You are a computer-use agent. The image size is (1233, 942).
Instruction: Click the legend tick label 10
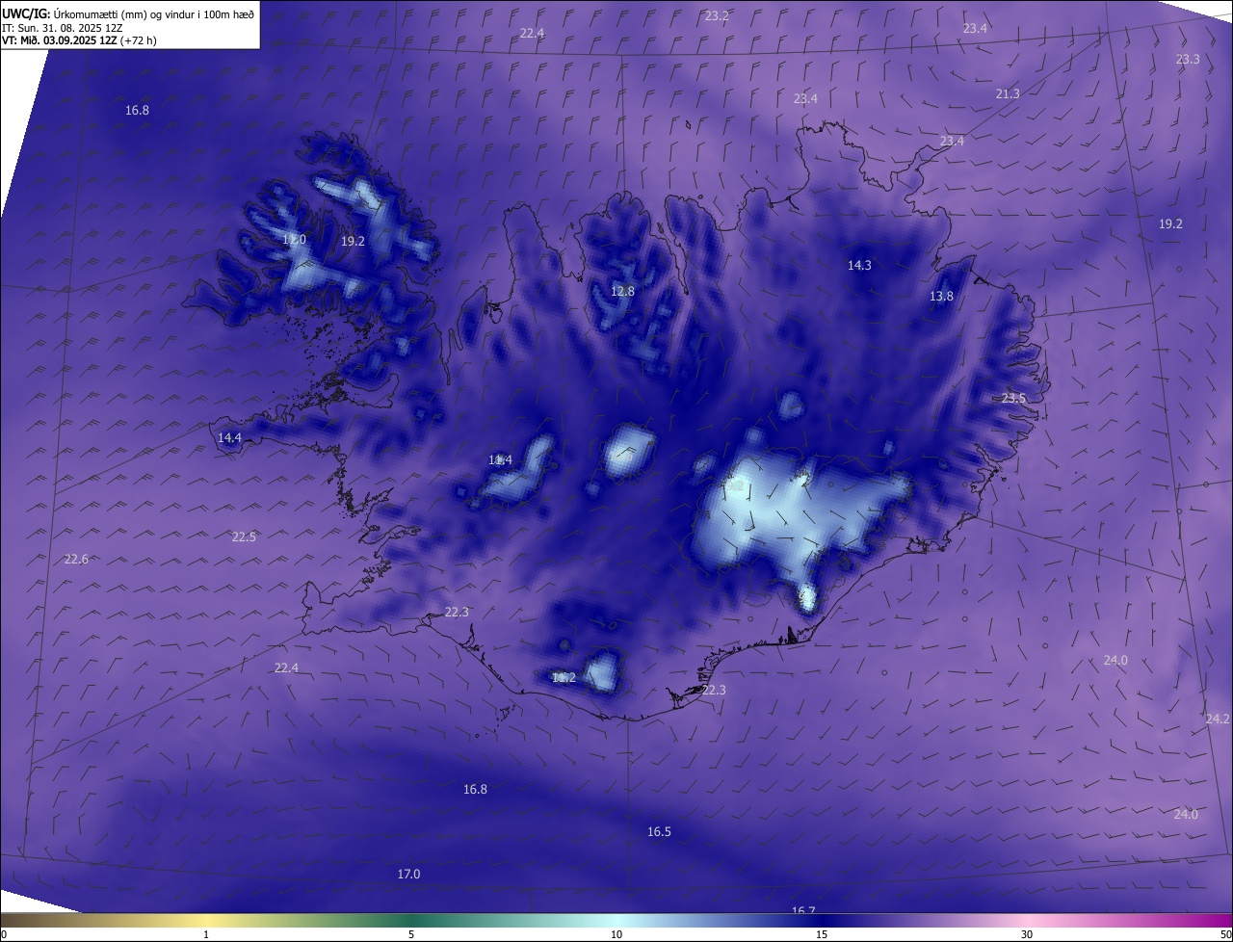[x=616, y=935]
